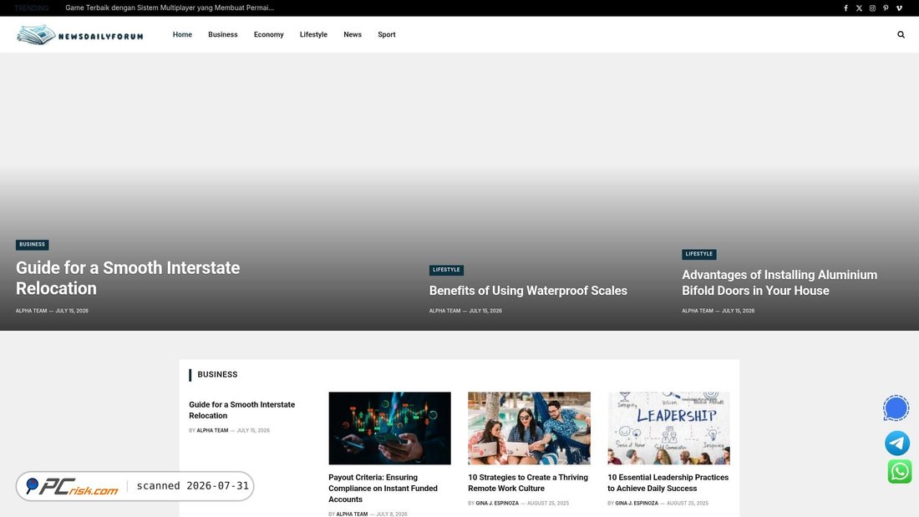
Task: Click the NewsDailyForum logo
Action: (79, 35)
